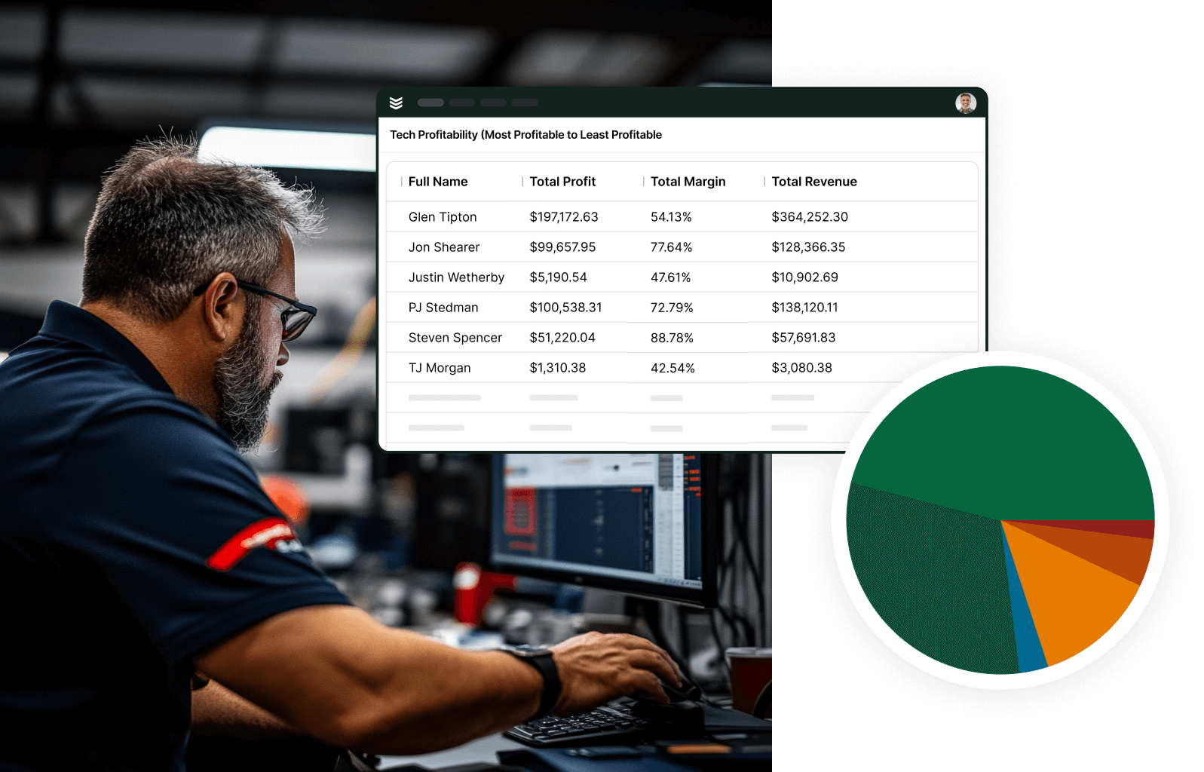This screenshot has height=772, width=1204.
Task: Sort table by Full Name header
Action: coord(437,182)
